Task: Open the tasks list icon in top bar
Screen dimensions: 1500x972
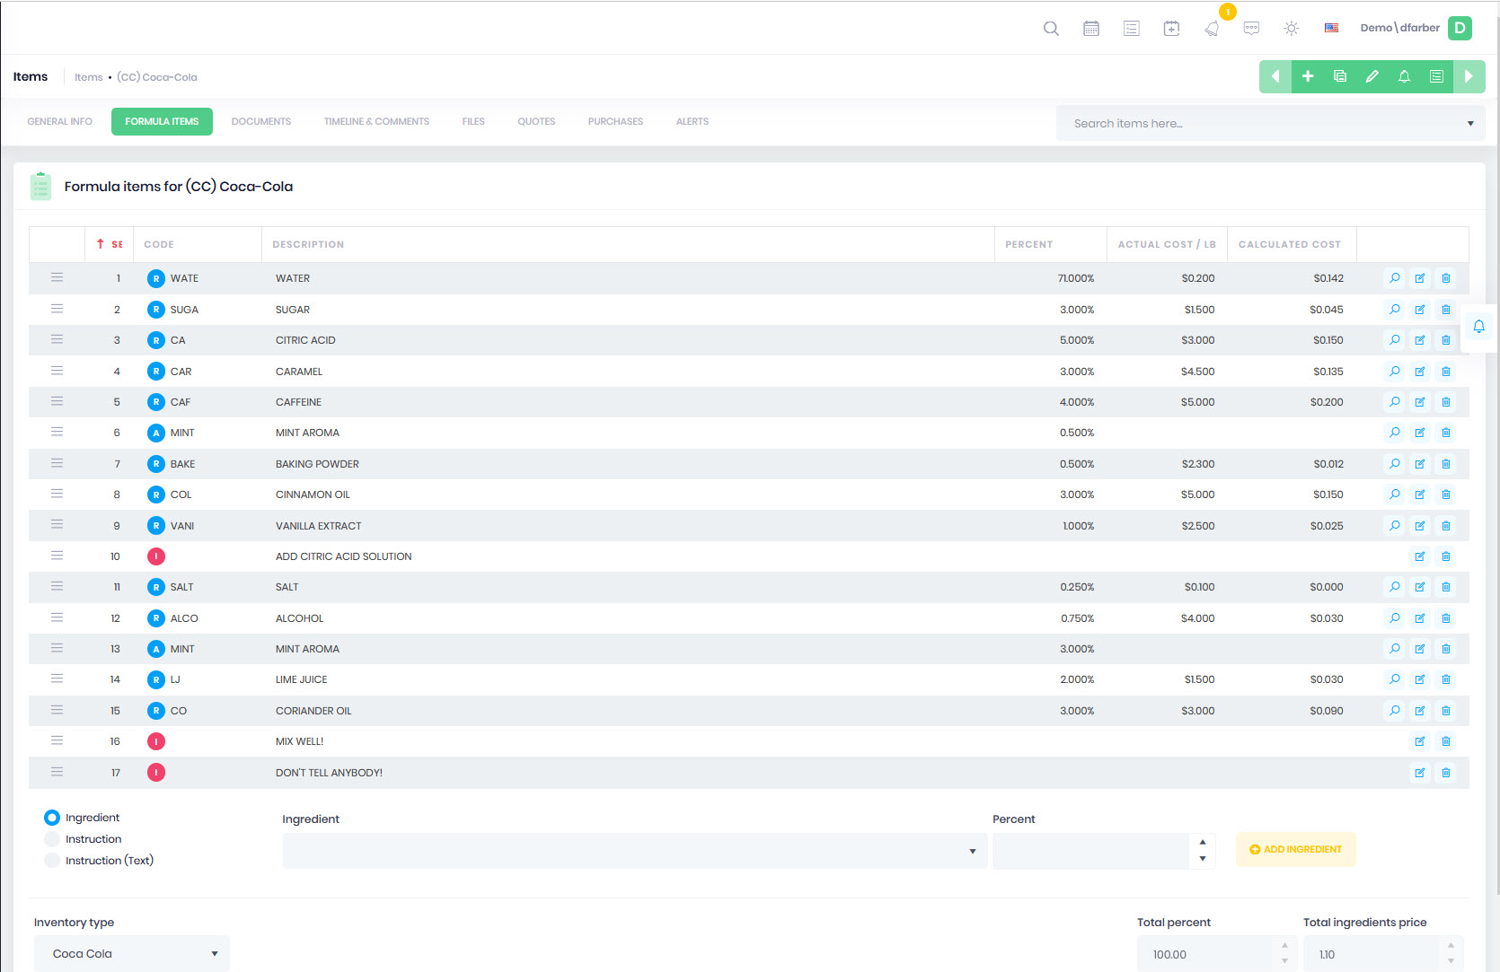Action: tap(1132, 29)
